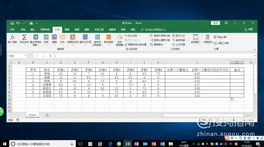Viewport: 264px width, 147px height.
Task: Open the Lookup & Reference functions library
Action: tap(85, 39)
